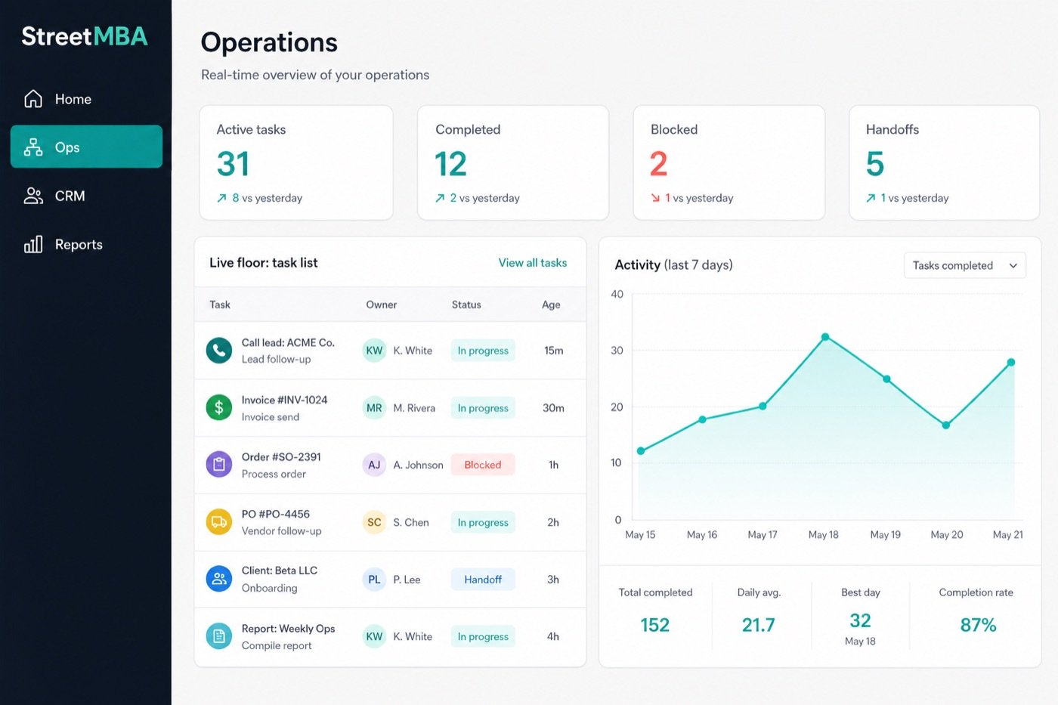Click the Daily avg. value 21.7
The width and height of the screenshot is (1058, 705).
(758, 625)
